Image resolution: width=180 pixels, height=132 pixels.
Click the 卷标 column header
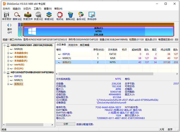click(74, 50)
